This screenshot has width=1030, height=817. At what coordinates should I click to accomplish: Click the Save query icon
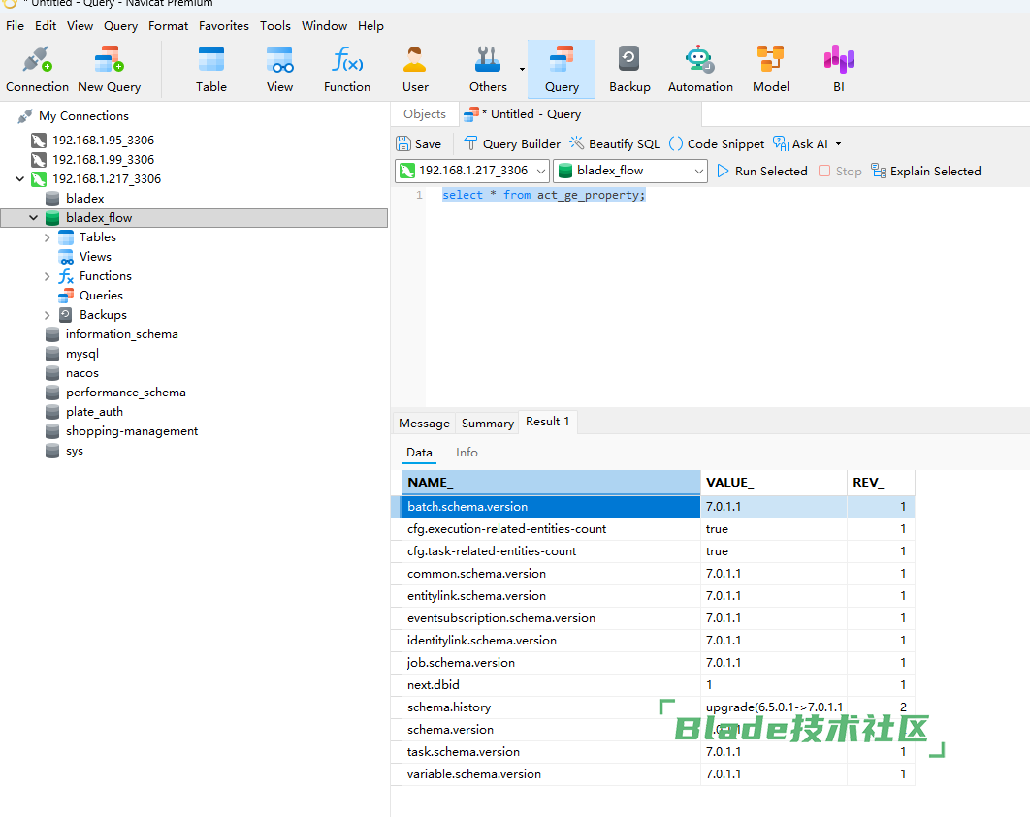pos(418,143)
